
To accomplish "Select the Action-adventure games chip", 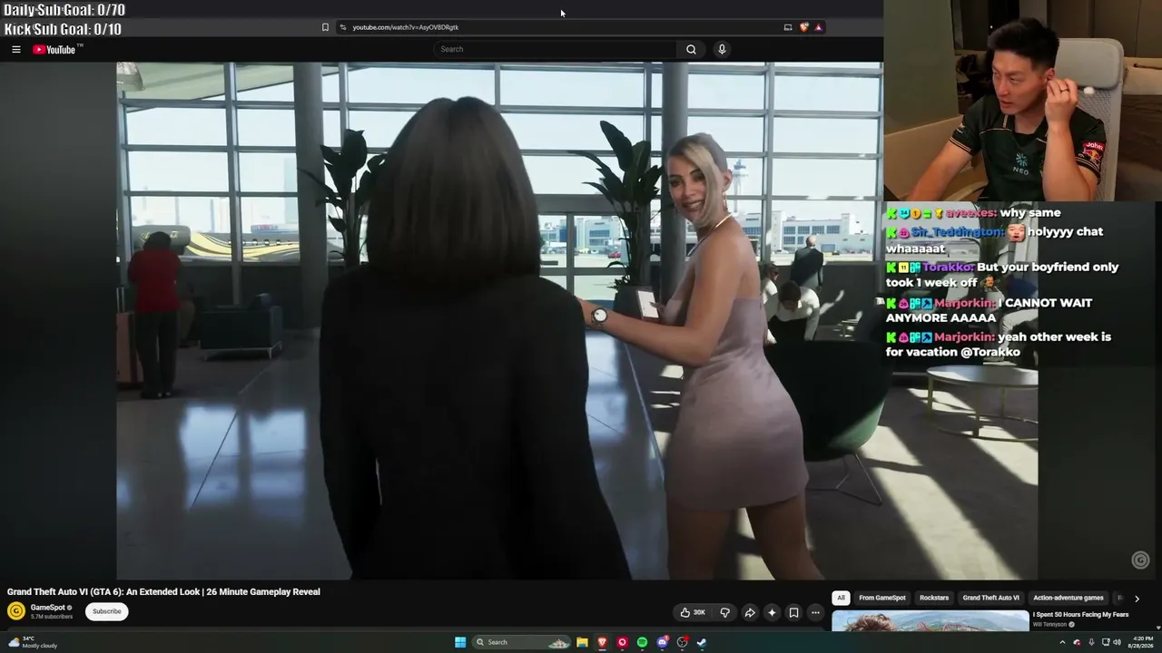I will (1068, 599).
